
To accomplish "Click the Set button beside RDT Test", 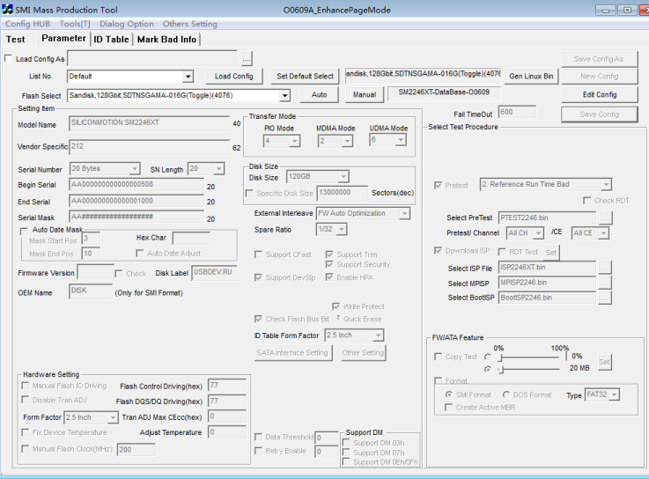I will [x=551, y=253].
